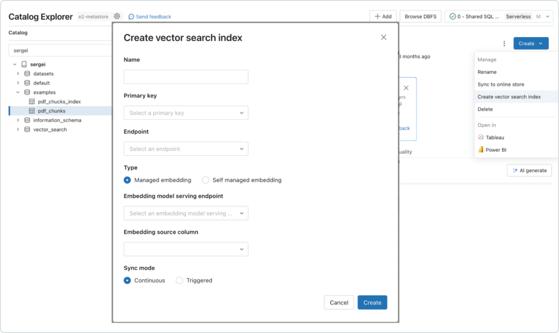Click the Name input field

(186, 76)
